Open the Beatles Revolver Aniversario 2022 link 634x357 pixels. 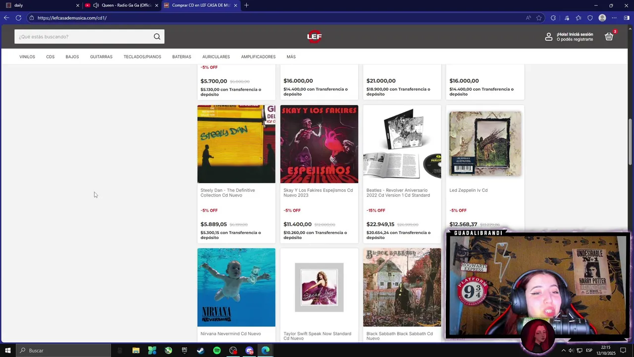(398, 193)
